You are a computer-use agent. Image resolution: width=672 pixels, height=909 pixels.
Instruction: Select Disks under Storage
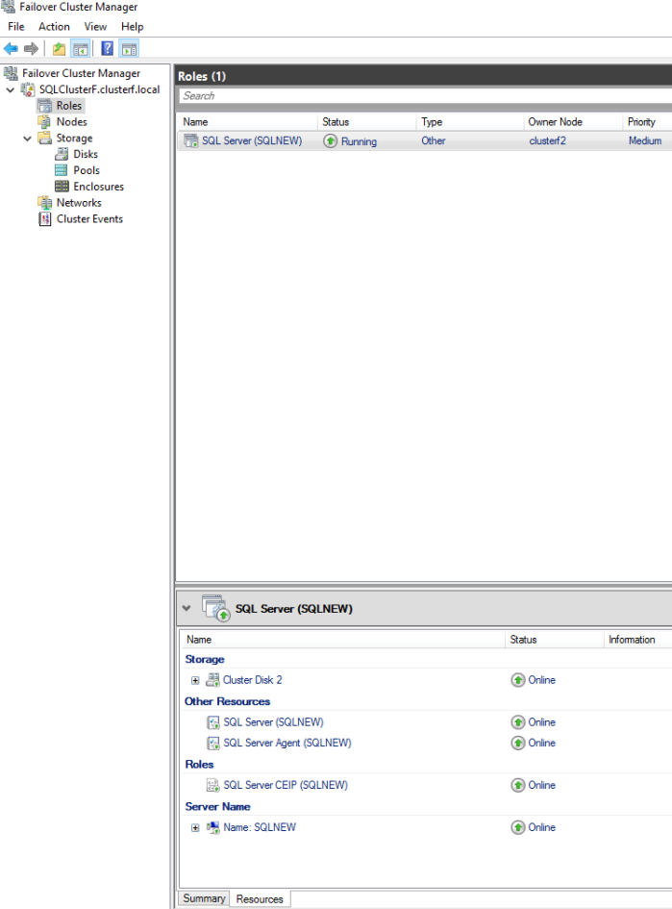tap(86, 154)
